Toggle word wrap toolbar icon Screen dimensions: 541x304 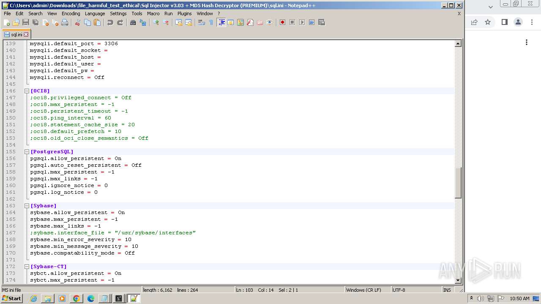pos(202,22)
